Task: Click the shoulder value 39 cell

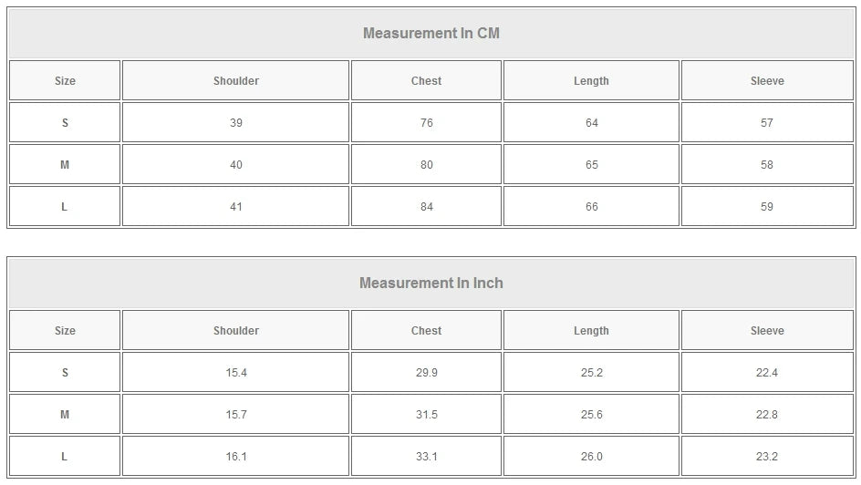Action: click(236, 123)
